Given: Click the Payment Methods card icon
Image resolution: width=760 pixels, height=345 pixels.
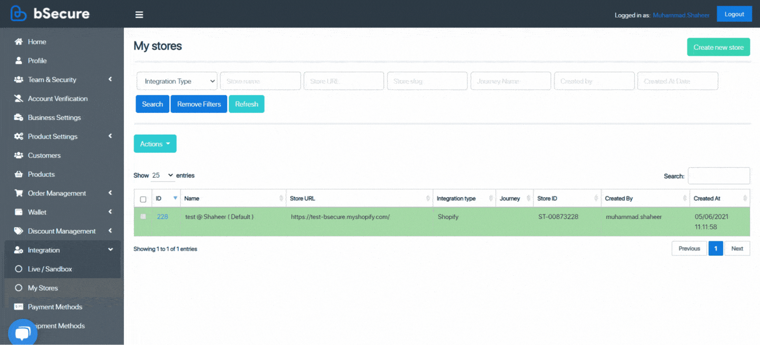Looking at the screenshot, I should [x=19, y=307].
